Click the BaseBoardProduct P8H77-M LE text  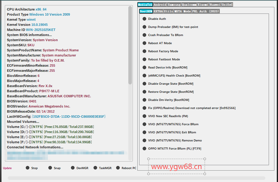click(33, 91)
